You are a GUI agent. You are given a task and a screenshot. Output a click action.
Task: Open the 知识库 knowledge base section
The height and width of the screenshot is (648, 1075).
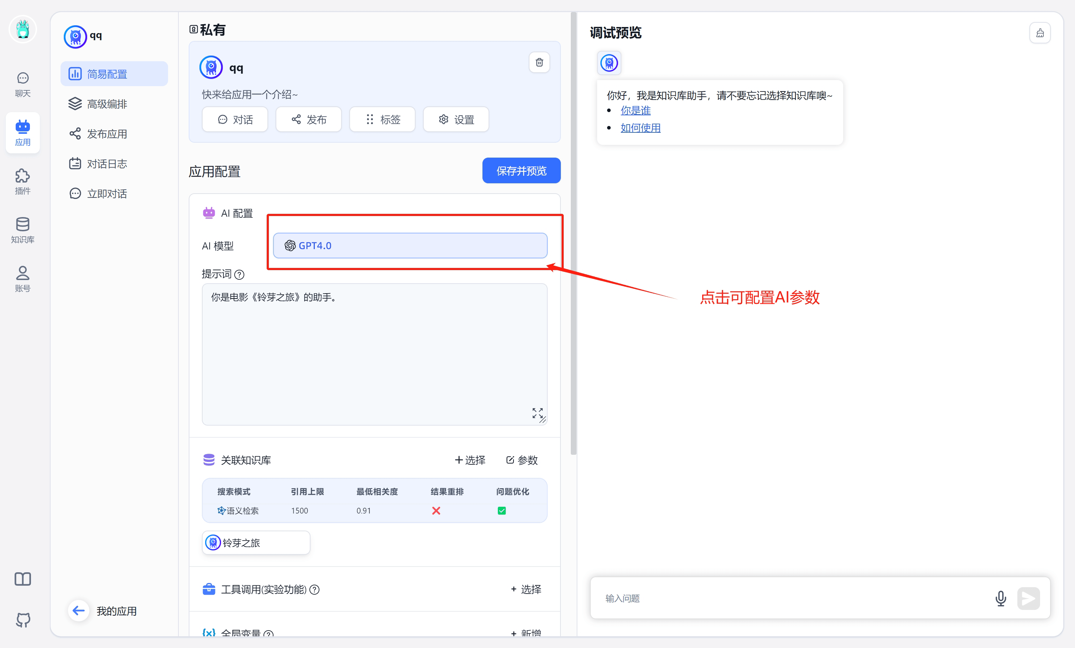click(23, 230)
